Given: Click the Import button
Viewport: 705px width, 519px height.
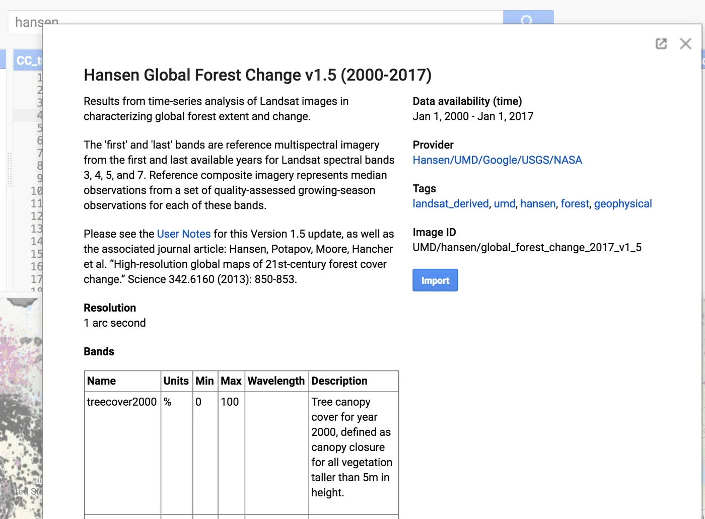Looking at the screenshot, I should [435, 280].
